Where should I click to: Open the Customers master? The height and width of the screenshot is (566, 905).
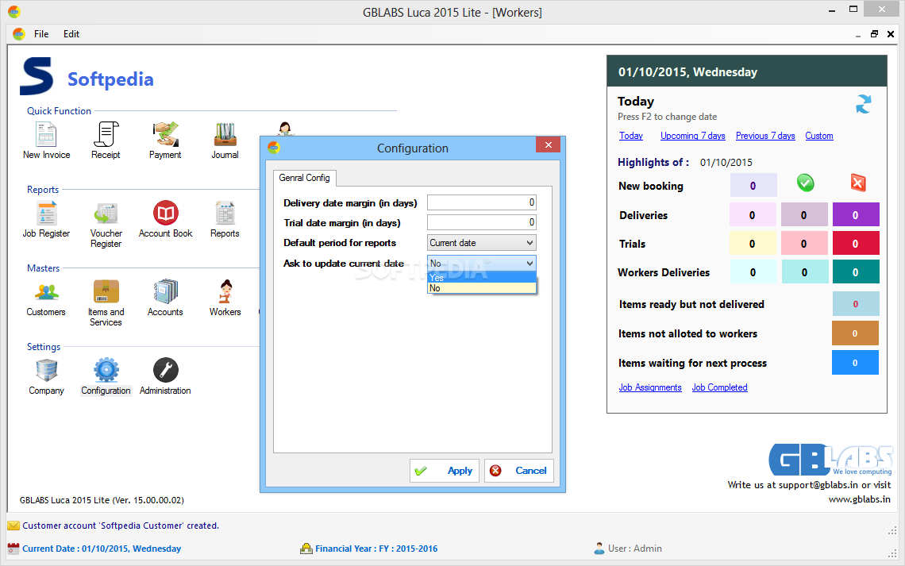pos(46,298)
